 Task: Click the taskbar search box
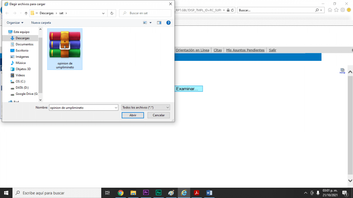(x=57, y=193)
